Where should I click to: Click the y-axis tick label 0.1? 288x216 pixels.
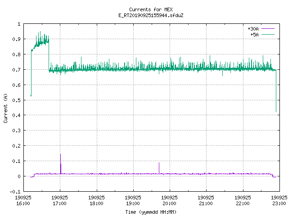pos(16,161)
